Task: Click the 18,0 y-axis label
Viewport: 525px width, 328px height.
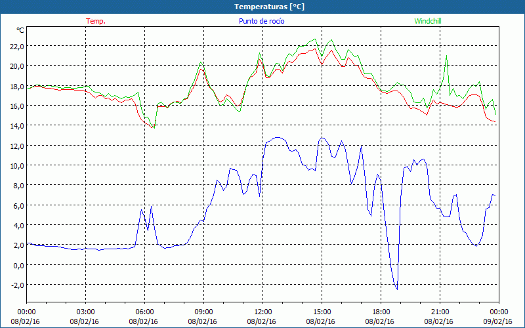Action: 17,86
